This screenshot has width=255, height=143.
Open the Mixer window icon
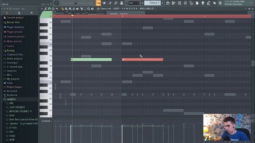[x=185, y=3]
